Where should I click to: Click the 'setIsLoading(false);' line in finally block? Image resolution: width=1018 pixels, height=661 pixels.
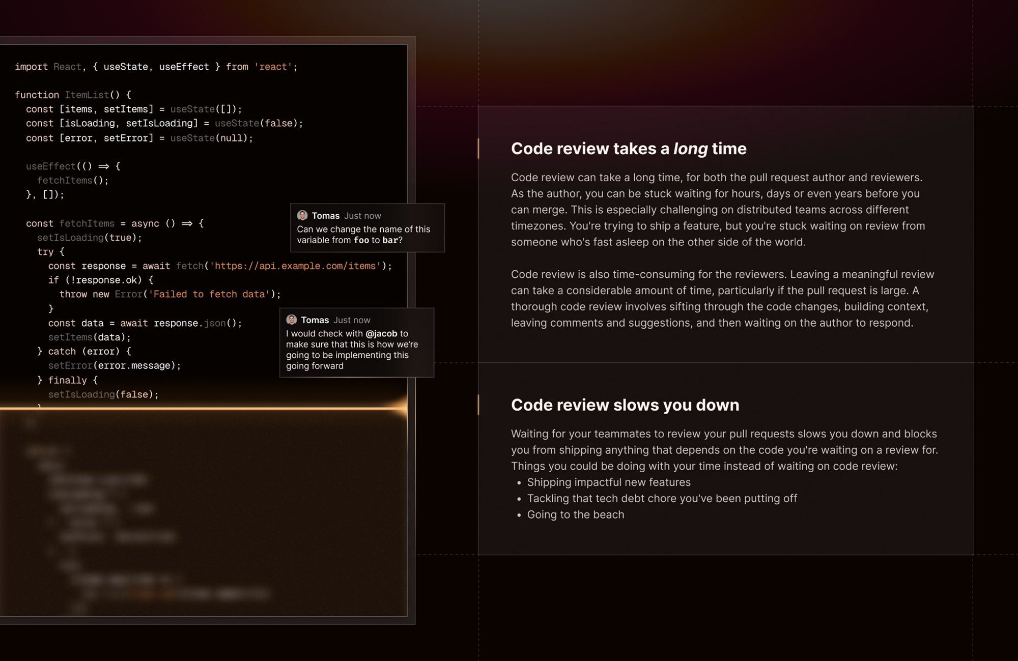coord(103,394)
